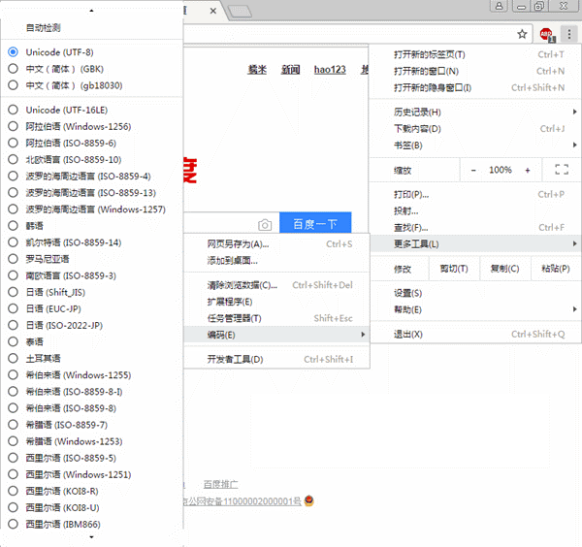This screenshot has height=547, width=582.
Task: Open the hao123 link
Action: coord(330,70)
